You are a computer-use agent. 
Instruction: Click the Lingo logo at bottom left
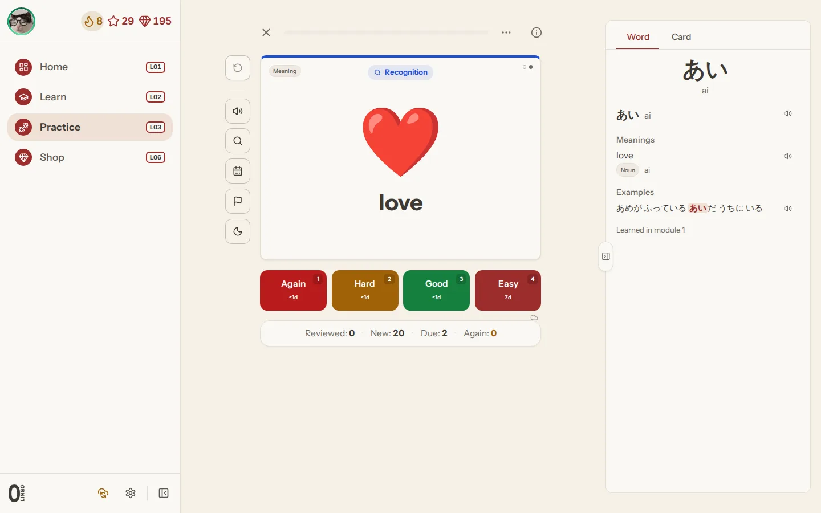(17, 493)
